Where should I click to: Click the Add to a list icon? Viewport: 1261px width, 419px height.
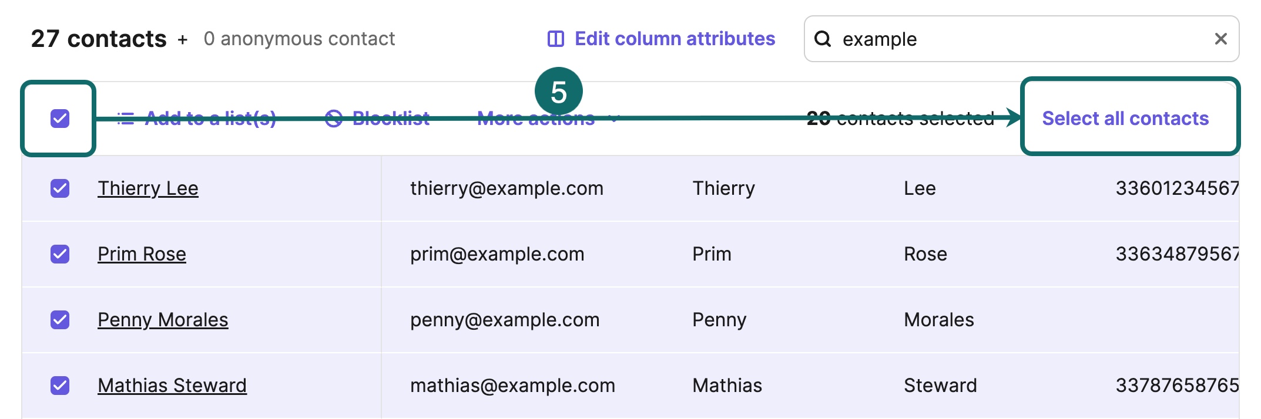click(x=126, y=119)
